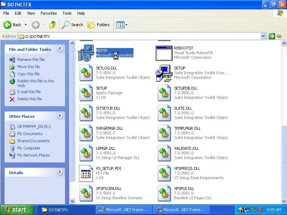Select the SITSETUP.DLL file icon

coord(86,113)
